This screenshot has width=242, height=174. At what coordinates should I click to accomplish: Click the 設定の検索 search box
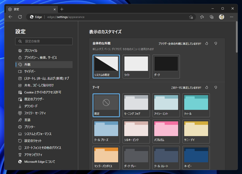click(x=44, y=41)
